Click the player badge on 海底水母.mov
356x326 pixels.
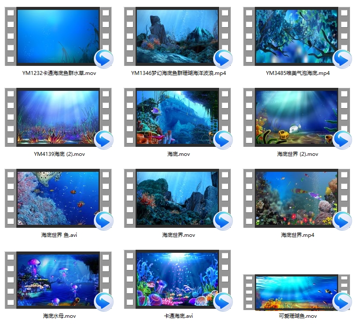coord(104,302)
